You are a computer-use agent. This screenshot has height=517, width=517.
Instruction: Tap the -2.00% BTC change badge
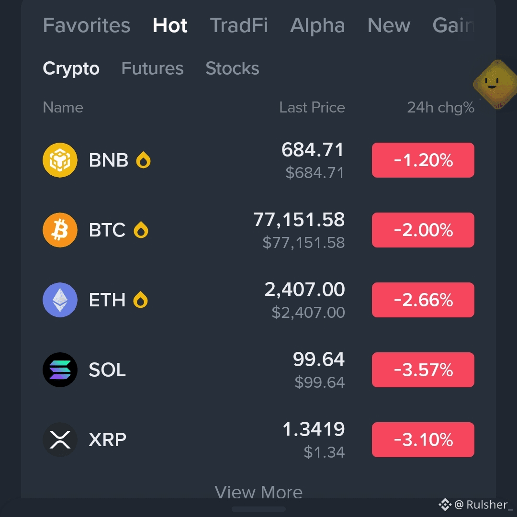[423, 230]
